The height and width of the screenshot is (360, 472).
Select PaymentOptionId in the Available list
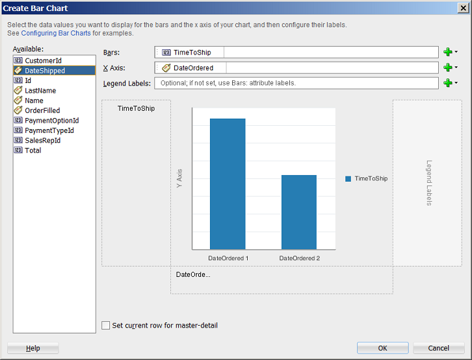pyautogui.click(x=54, y=121)
